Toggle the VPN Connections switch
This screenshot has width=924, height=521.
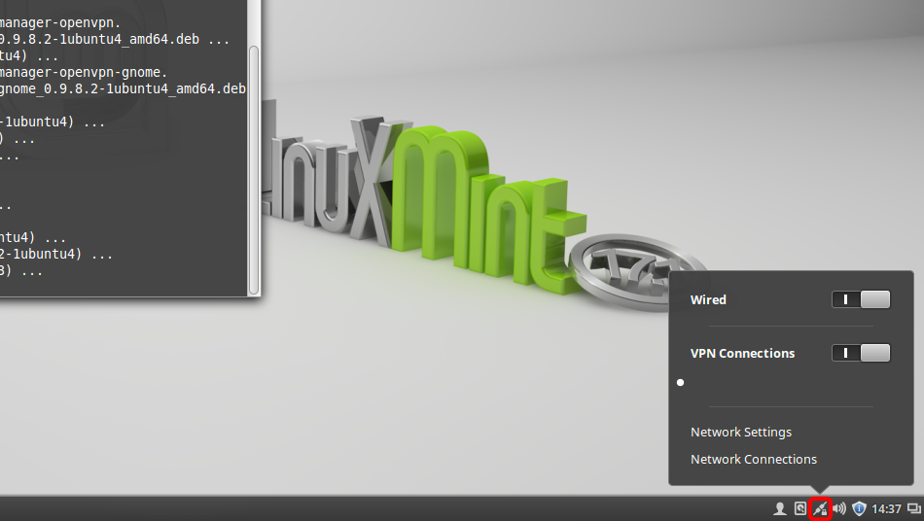pyautogui.click(x=861, y=353)
